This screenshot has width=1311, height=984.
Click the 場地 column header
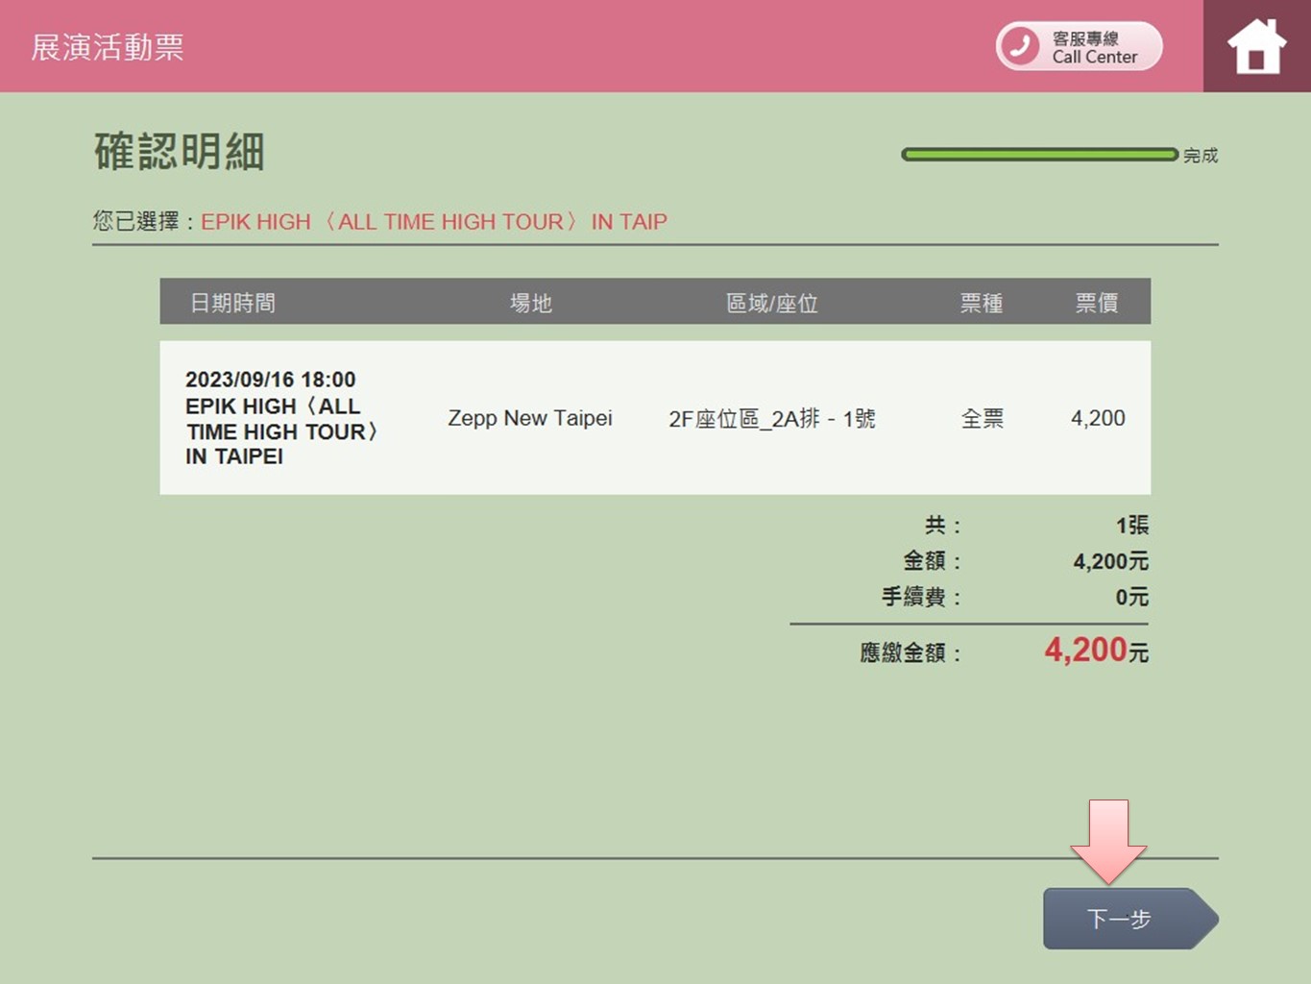click(x=530, y=303)
